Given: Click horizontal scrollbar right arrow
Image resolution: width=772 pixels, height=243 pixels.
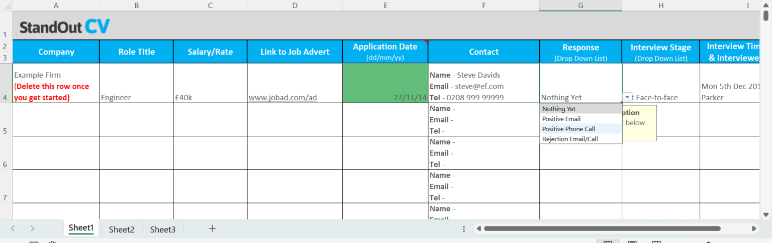Looking at the screenshot, I should 754,228.
